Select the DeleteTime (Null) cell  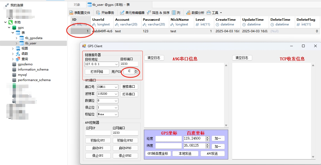coord(281,31)
